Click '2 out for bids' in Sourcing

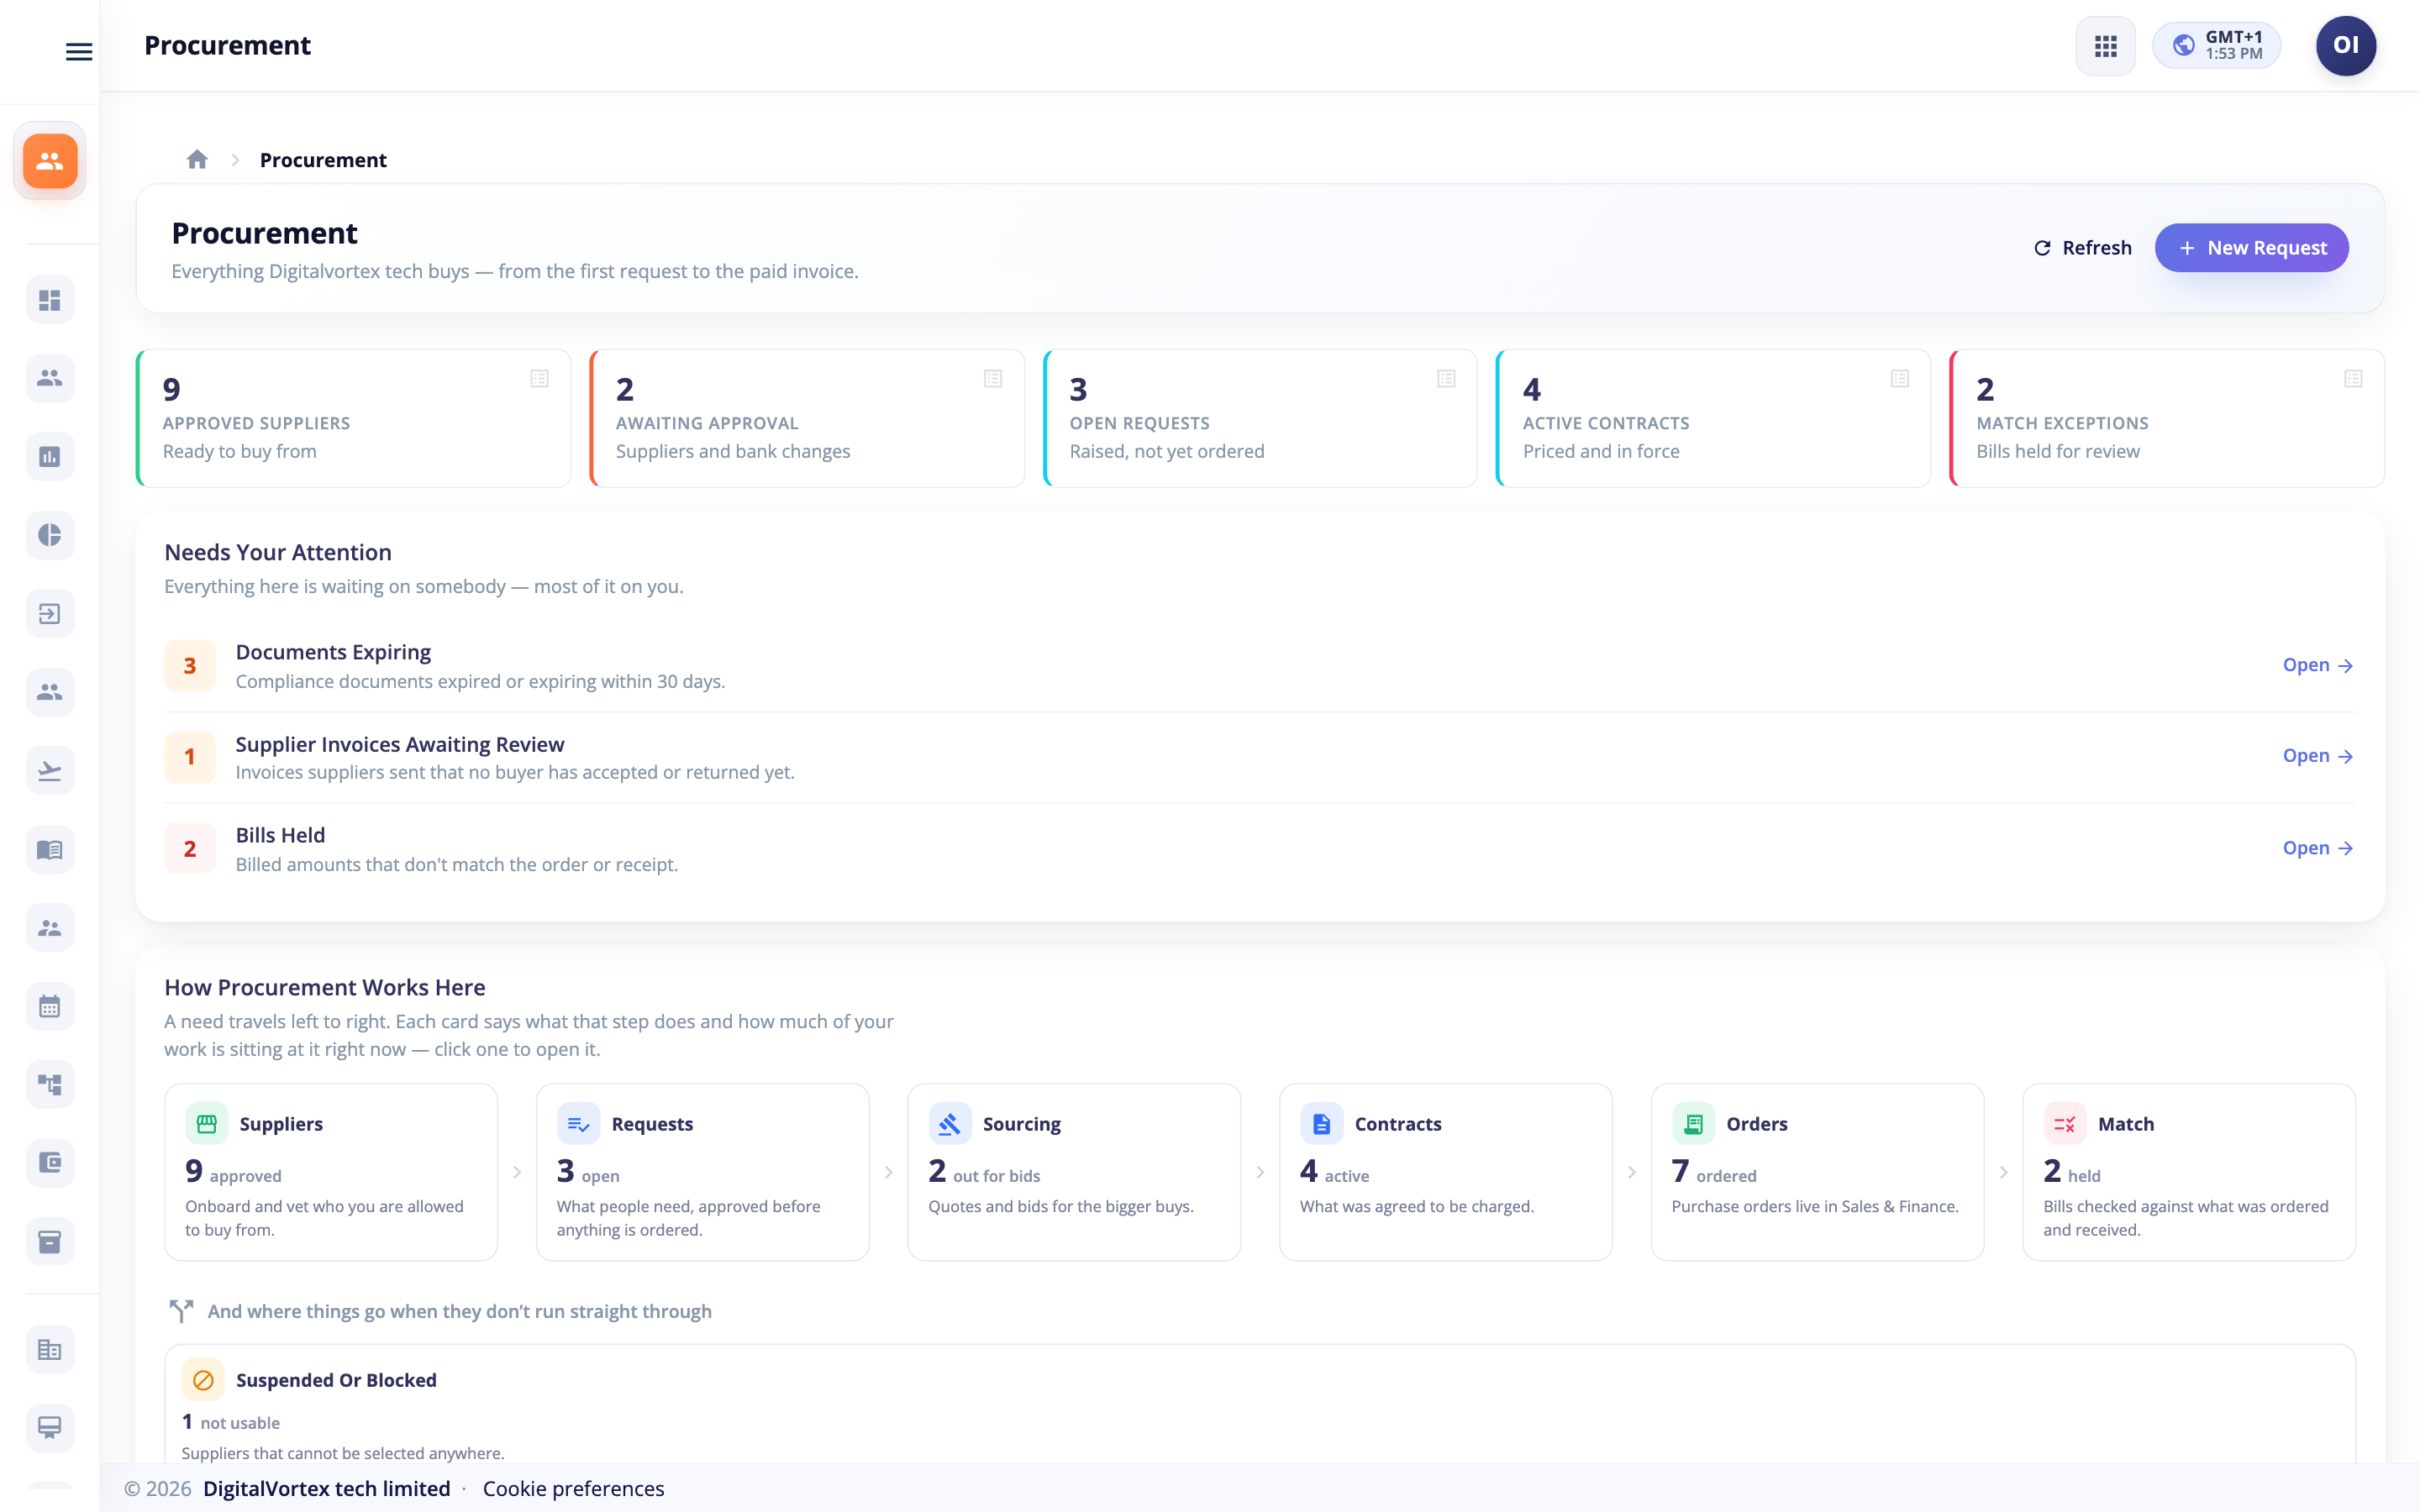coord(984,1172)
